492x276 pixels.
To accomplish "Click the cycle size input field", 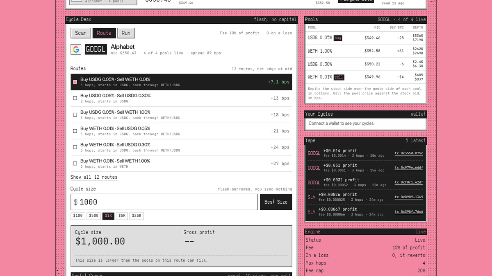I will tap(164, 202).
